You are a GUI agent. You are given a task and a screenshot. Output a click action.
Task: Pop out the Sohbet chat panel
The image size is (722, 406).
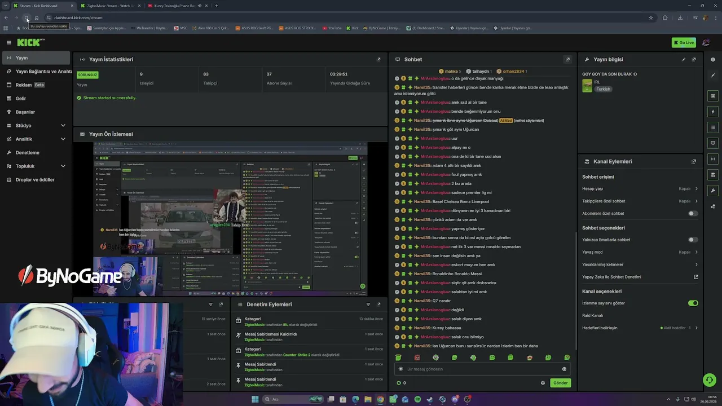(567, 59)
